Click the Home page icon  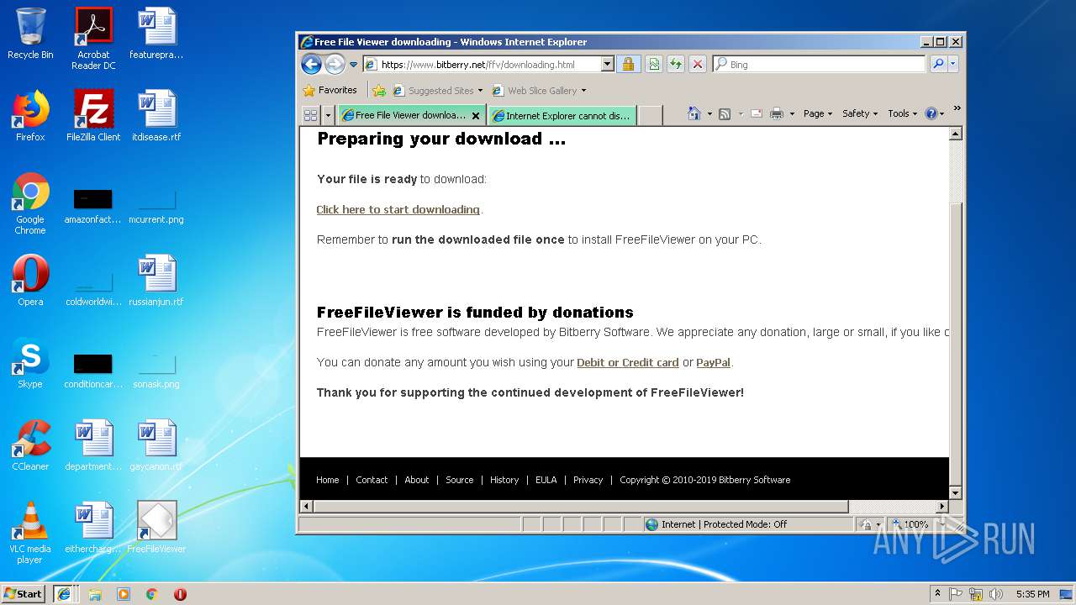click(694, 113)
